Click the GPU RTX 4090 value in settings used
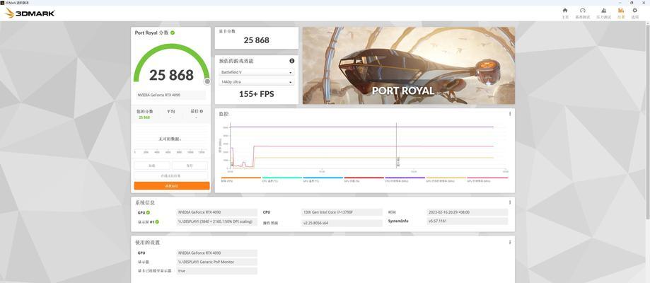The height and width of the screenshot is (283, 650). point(216,253)
